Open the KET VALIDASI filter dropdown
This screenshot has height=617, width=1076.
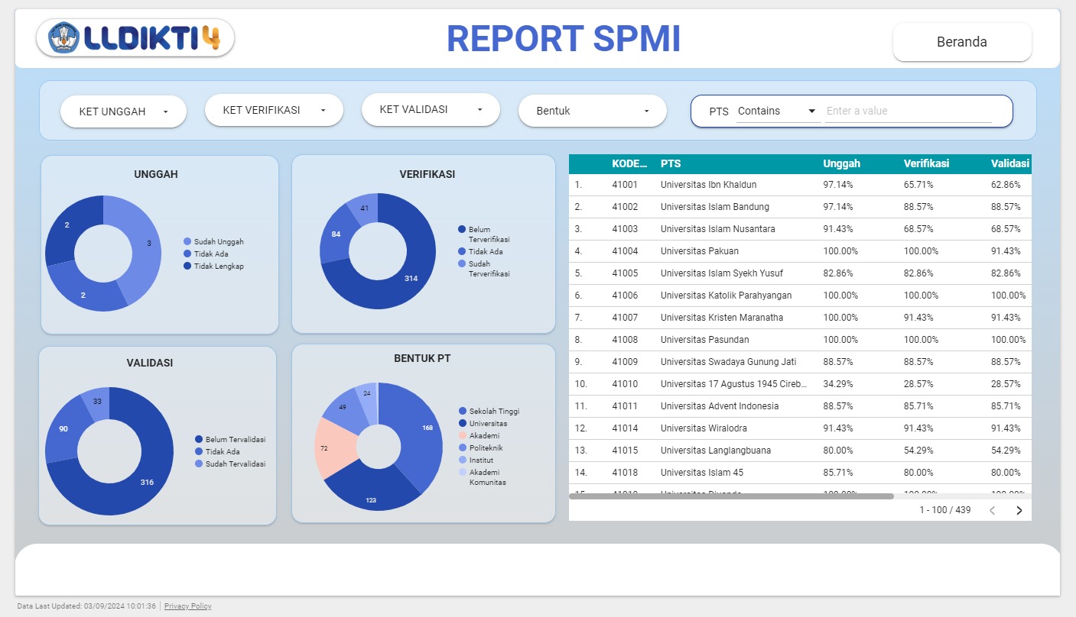[431, 109]
